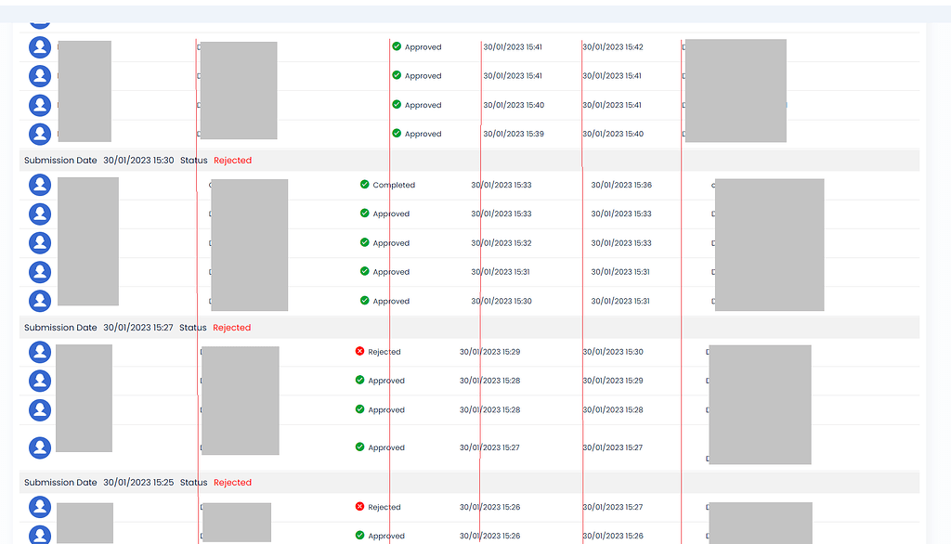Screen dimensions: 951x544
Task: Click the Completed status text label
Action: (x=395, y=185)
